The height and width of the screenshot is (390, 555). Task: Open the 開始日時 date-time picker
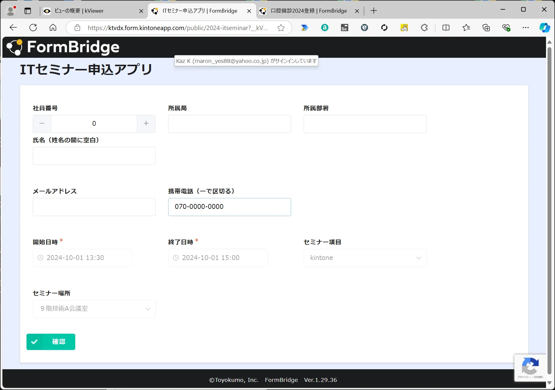click(82, 258)
